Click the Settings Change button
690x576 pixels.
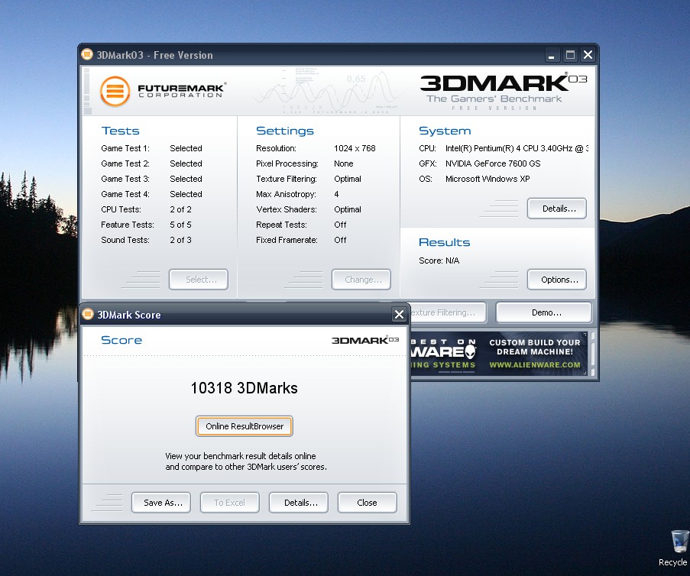click(x=361, y=280)
